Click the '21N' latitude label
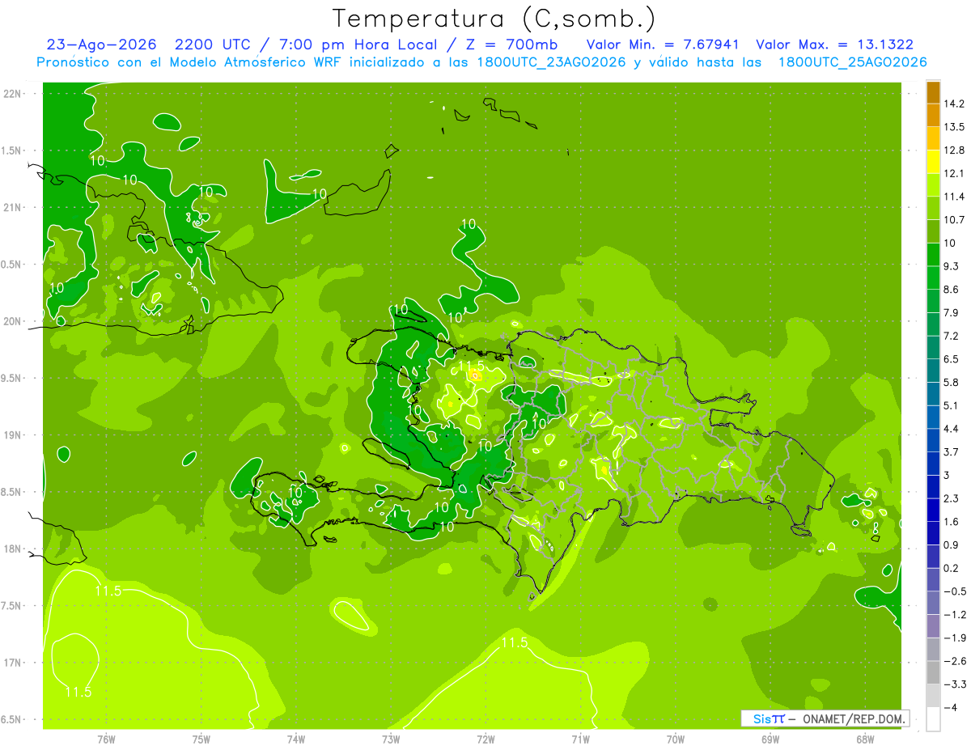971x750 pixels. coord(13,207)
